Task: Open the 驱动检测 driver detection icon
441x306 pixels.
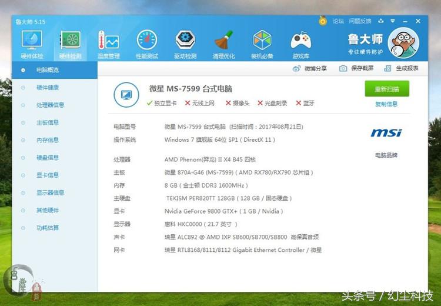Action: click(185, 45)
